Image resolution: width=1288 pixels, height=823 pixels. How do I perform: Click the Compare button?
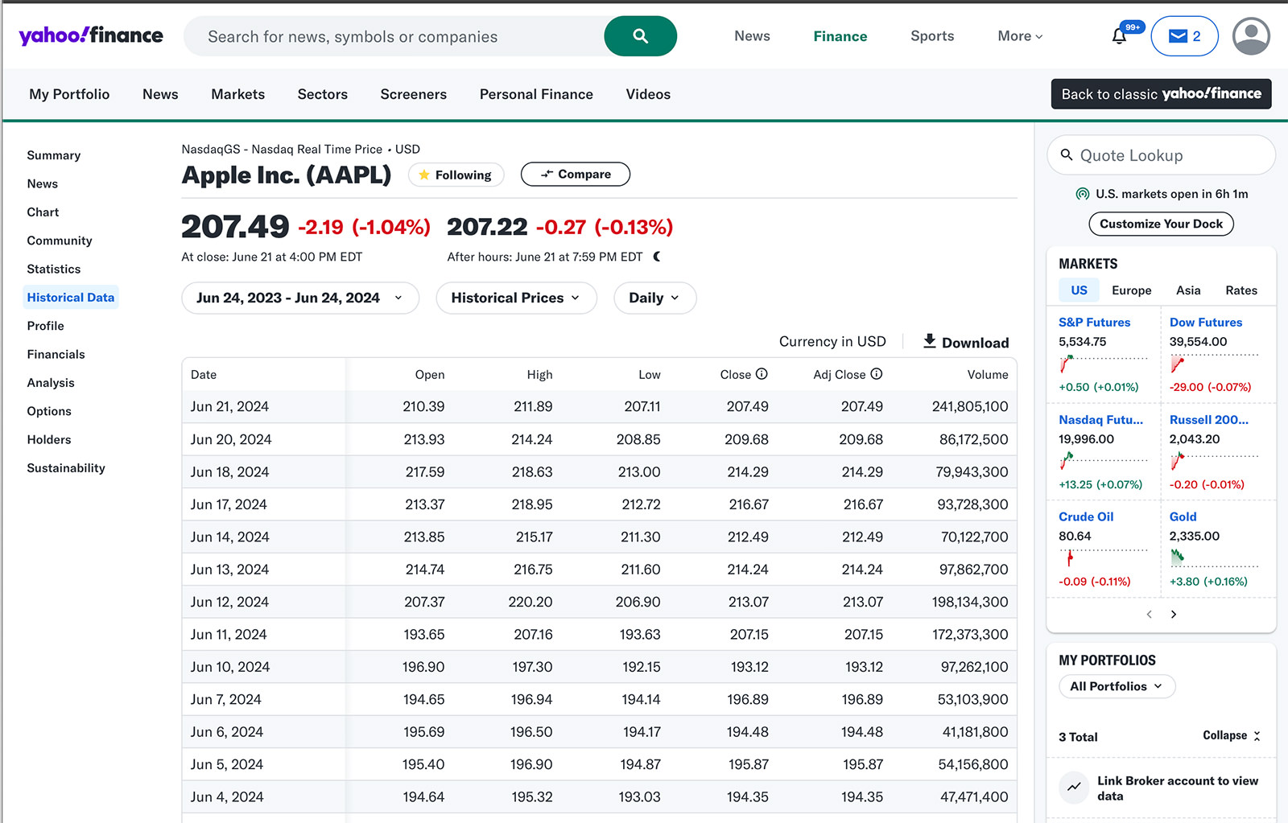tap(576, 174)
